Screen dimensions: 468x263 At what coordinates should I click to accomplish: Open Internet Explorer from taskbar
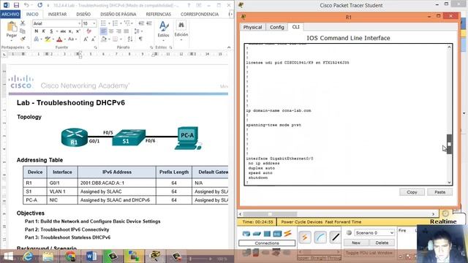[28, 256]
